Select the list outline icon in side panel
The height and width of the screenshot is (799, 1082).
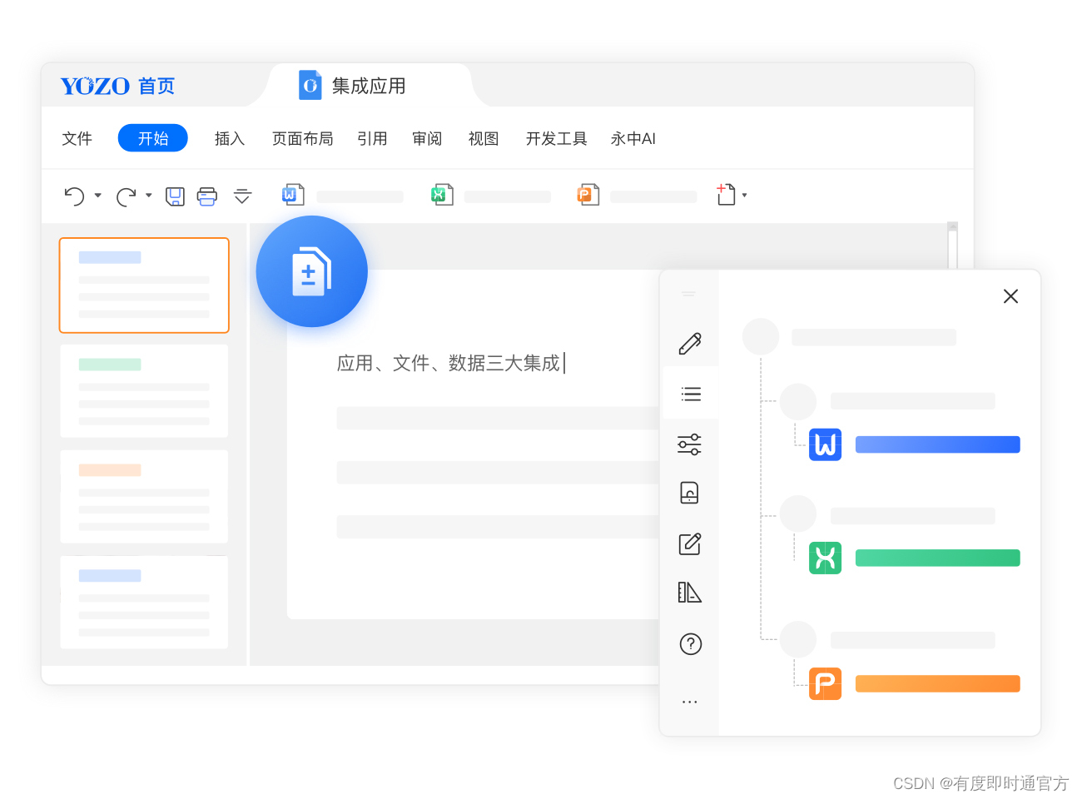pyautogui.click(x=690, y=394)
